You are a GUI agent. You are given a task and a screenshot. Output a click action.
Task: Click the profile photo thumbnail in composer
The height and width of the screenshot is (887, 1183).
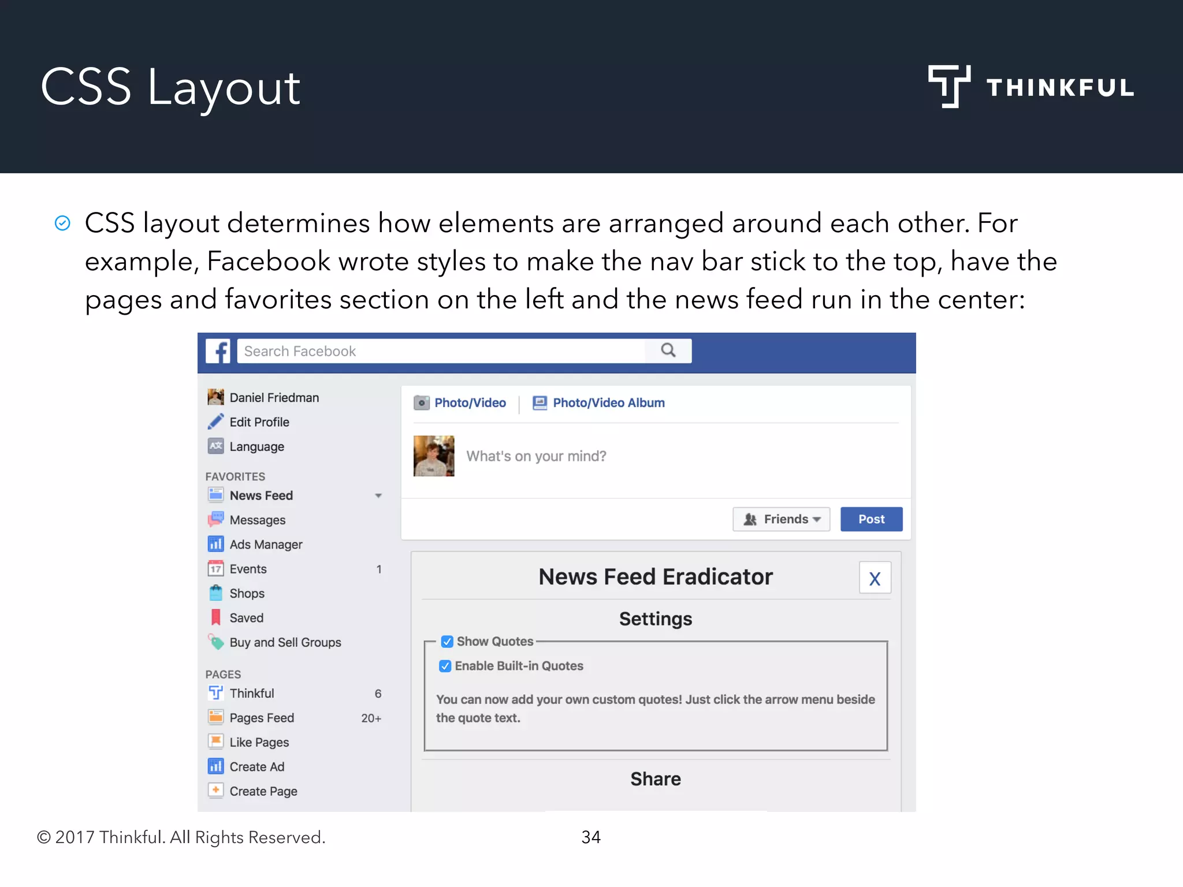click(434, 456)
